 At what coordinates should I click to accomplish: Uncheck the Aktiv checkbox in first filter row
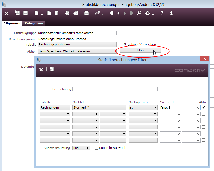203,107
